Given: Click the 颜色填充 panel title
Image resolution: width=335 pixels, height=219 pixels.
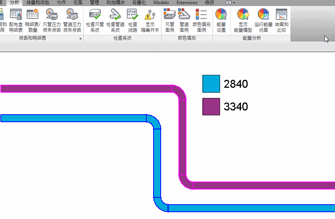Looking at the screenshot, I should pyautogui.click(x=187, y=38).
